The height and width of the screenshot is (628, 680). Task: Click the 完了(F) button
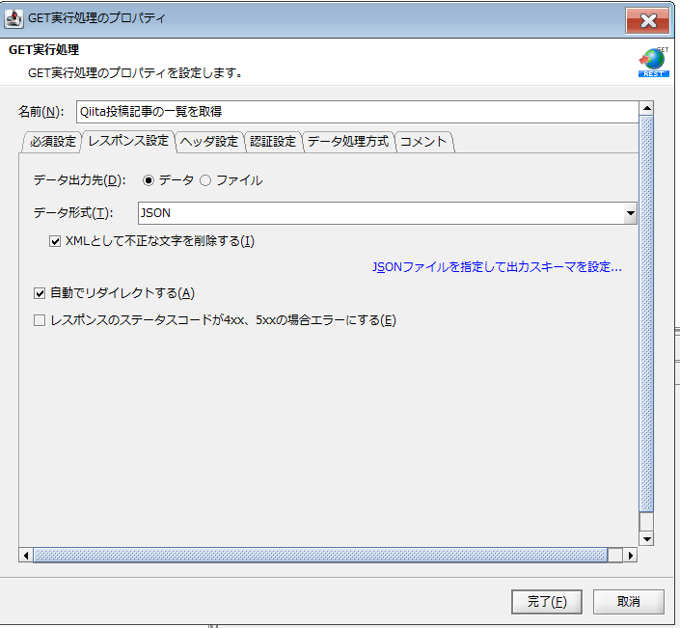pyautogui.click(x=547, y=602)
